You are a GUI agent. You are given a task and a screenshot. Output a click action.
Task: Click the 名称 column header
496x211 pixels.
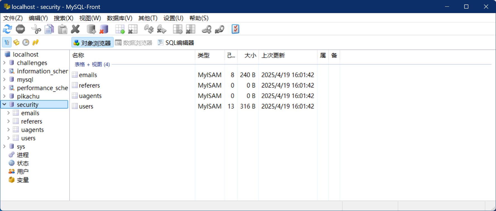click(78, 55)
